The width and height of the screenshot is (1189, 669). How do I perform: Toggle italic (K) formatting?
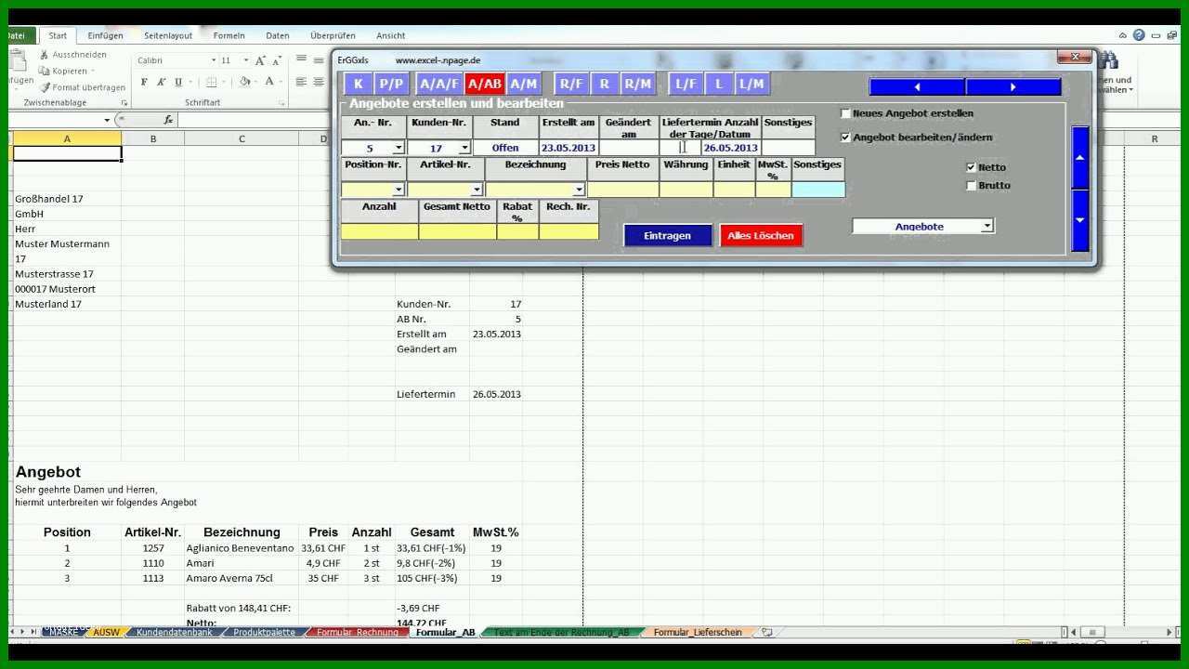pyautogui.click(x=161, y=82)
